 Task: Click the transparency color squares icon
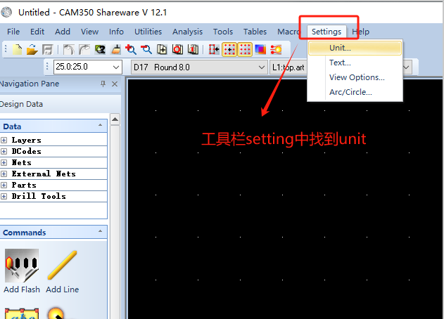tap(260, 49)
